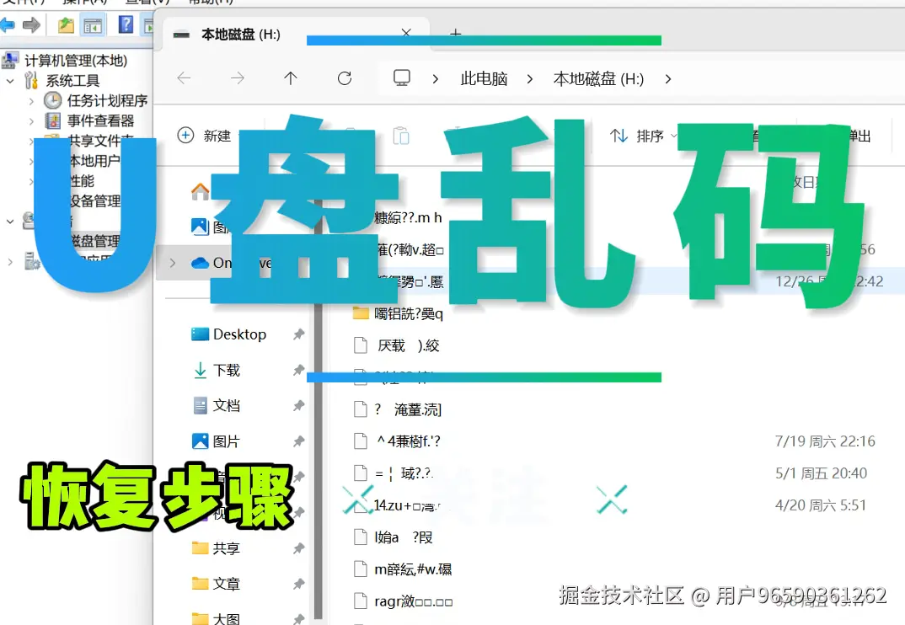
Task: Click the up arrow to go to parent folder
Action: pos(290,78)
